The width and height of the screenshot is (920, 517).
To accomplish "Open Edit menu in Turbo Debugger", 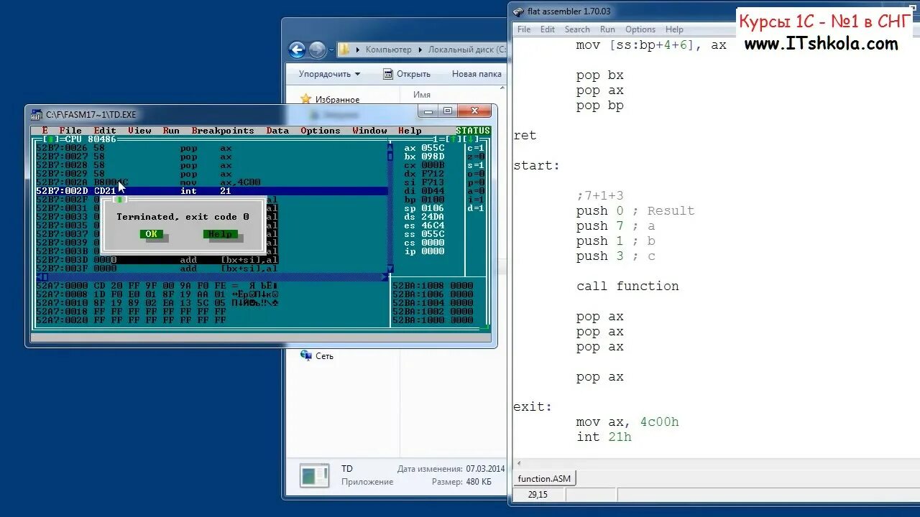I will (x=105, y=131).
